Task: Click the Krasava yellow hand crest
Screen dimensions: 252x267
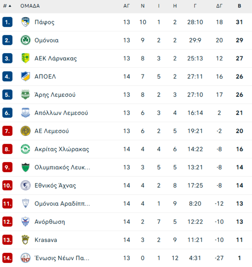Action: click(25, 240)
